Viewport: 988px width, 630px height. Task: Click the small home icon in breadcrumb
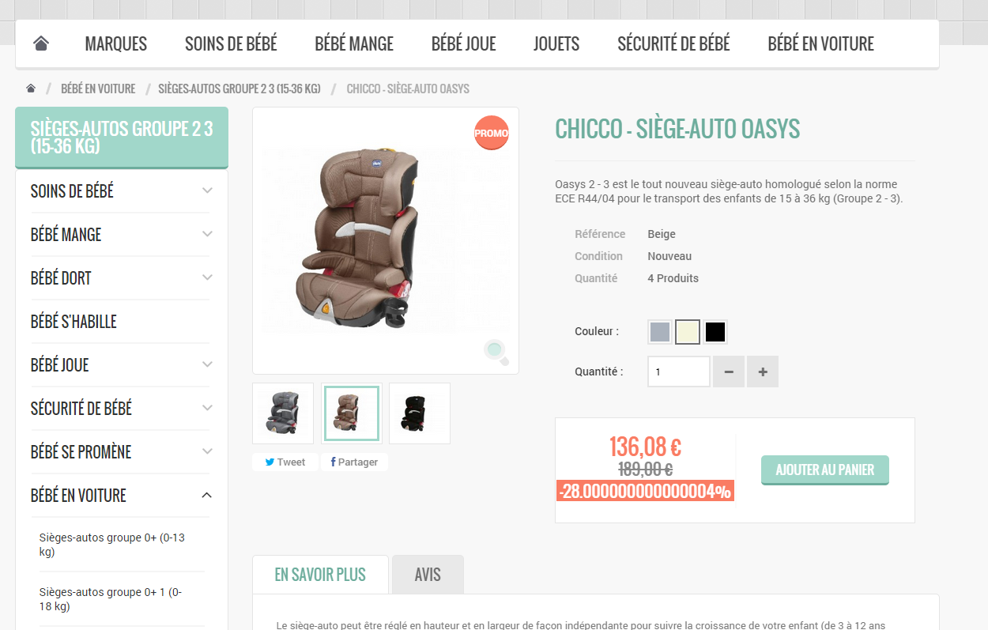coord(31,89)
